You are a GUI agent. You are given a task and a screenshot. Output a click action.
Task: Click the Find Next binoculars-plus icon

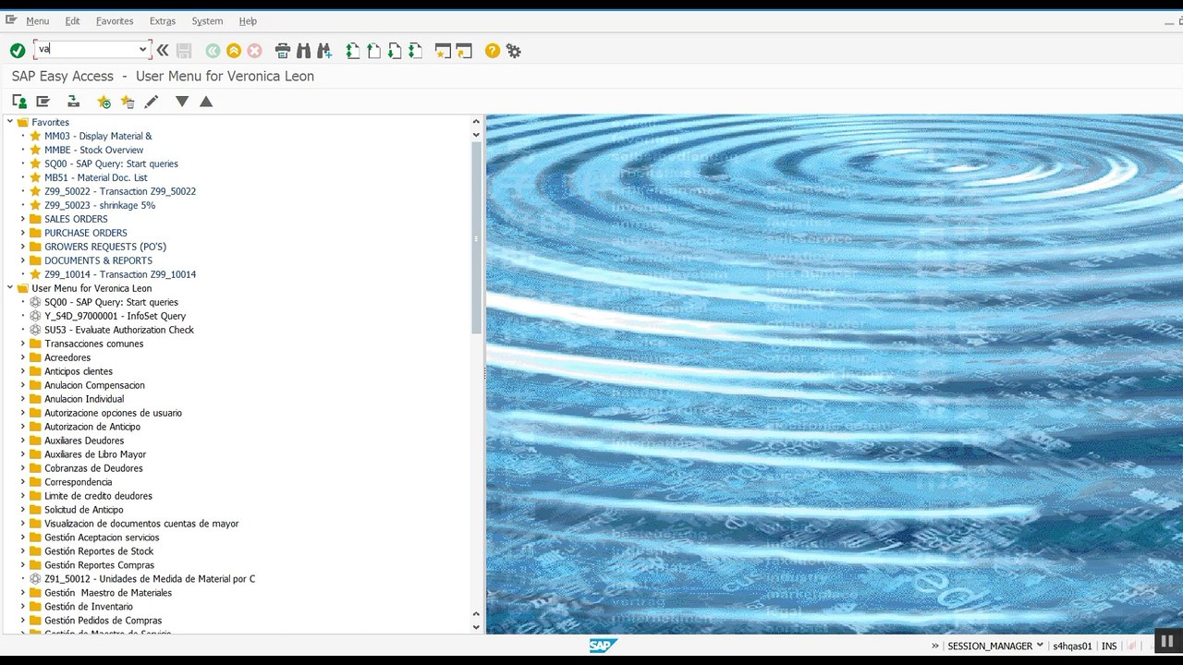323,51
